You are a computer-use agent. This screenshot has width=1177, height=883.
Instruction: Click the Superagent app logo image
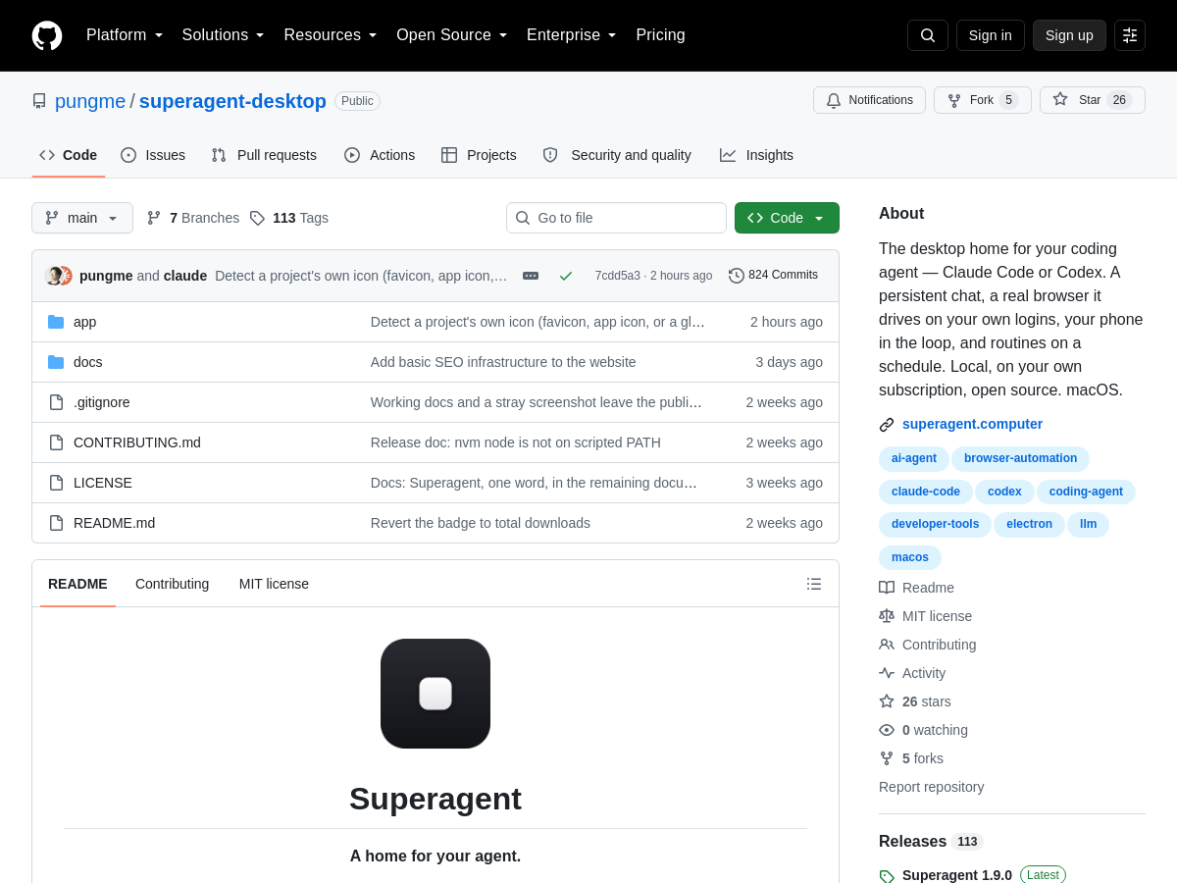click(435, 694)
